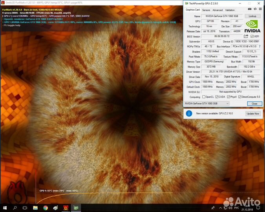Screen dimensions: 265x212
Task: Click the network tray icon
Action: tap(225, 208)
